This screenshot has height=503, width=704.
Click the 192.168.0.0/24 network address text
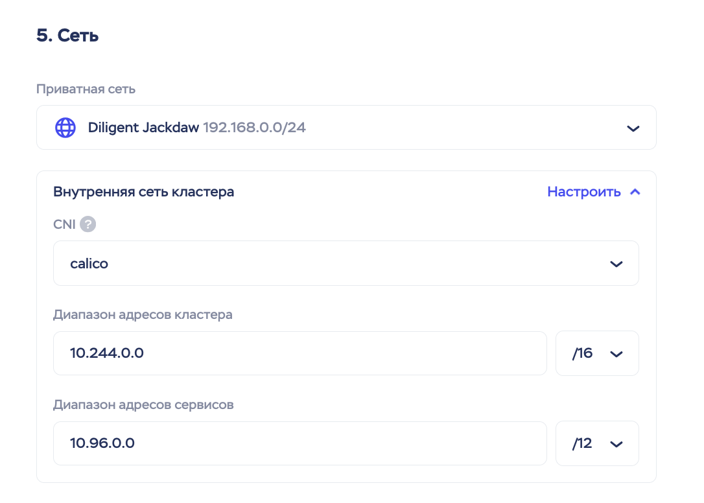click(x=254, y=128)
